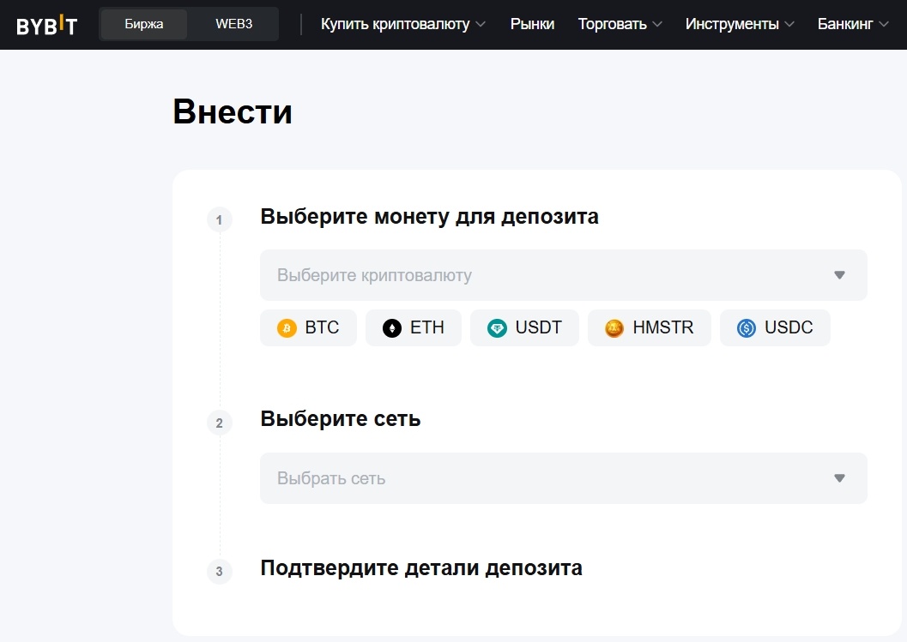Expand the Торговать chevron
Viewport: 907px width, 642px height.
pos(657,24)
